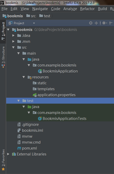Click the BookmisApplication Spring Boot class icon

click(x=40, y=71)
